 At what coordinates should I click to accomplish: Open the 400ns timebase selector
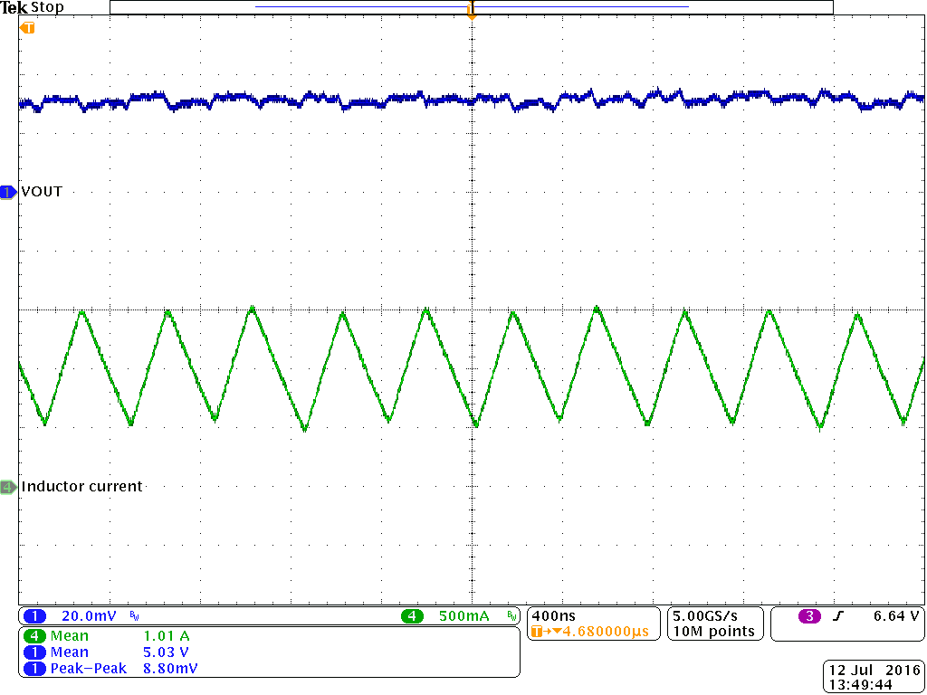[x=553, y=614]
